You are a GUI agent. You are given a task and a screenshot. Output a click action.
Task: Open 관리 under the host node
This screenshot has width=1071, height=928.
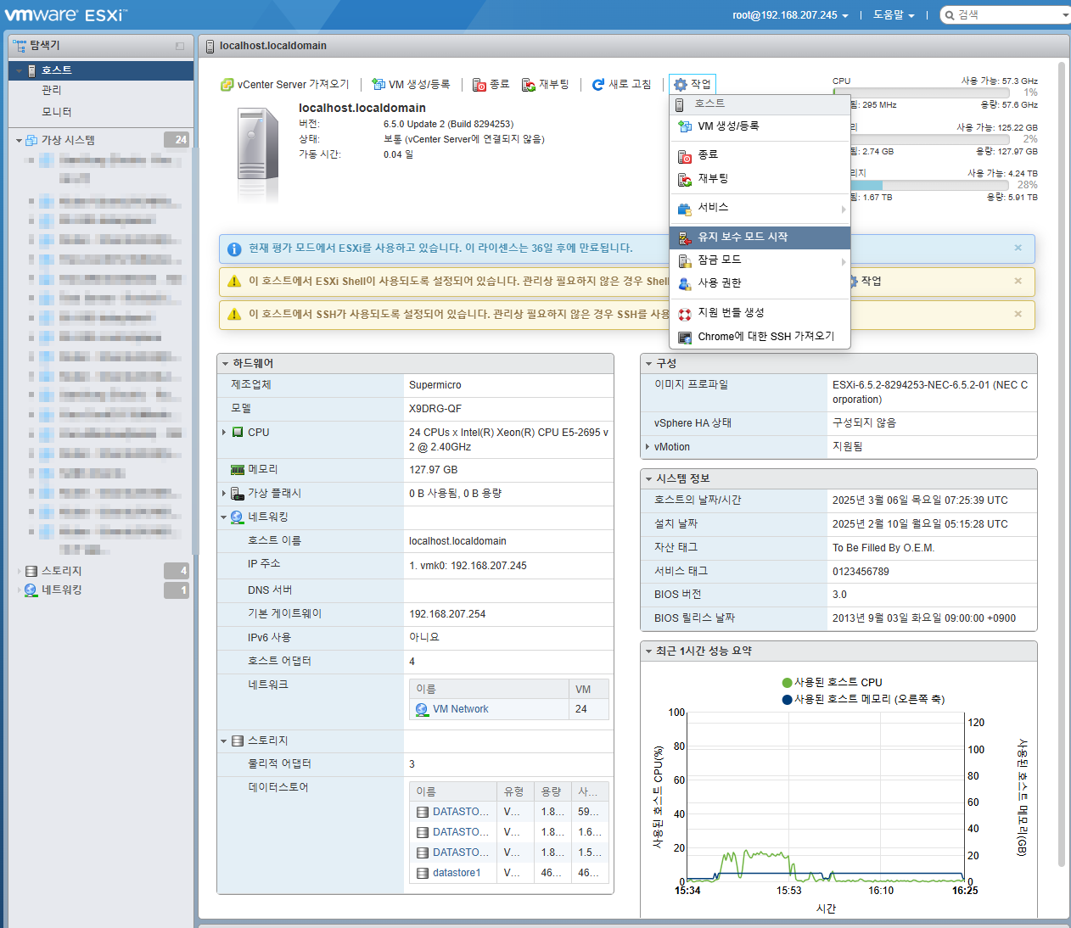click(x=52, y=90)
